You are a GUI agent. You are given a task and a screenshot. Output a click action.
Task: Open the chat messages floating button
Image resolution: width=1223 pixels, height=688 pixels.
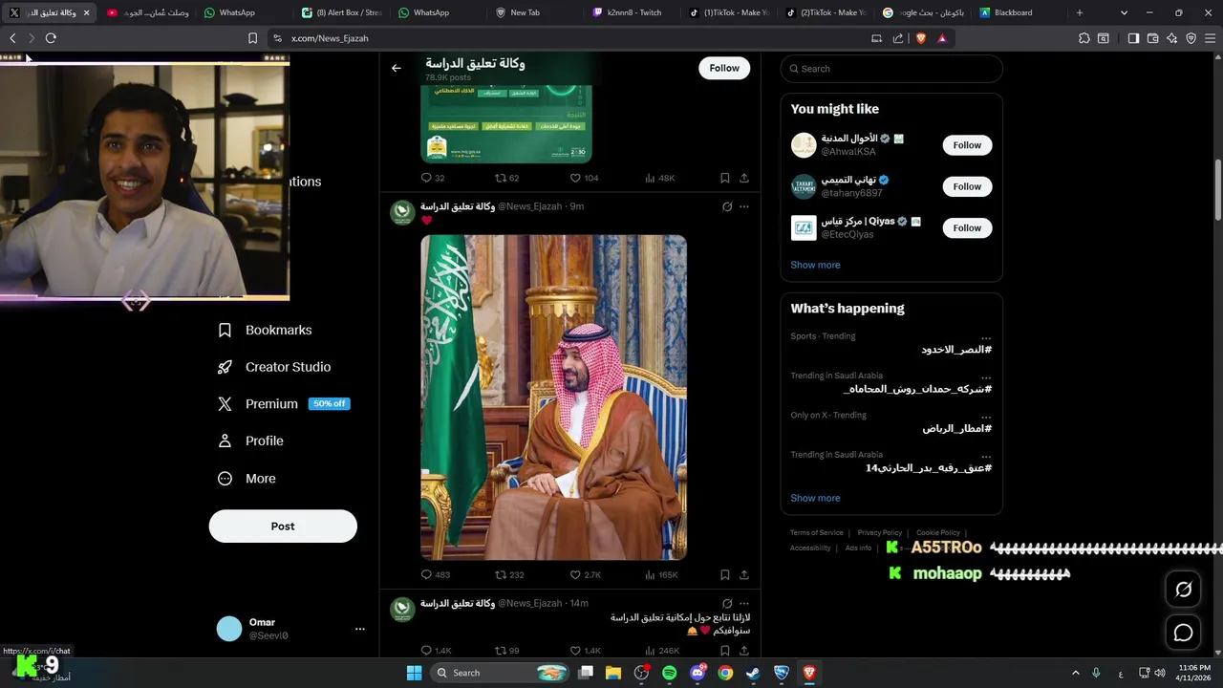pos(1183,633)
